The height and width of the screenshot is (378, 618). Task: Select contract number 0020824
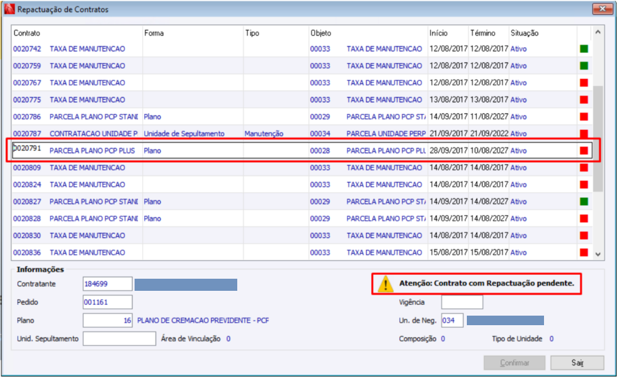[x=27, y=185]
